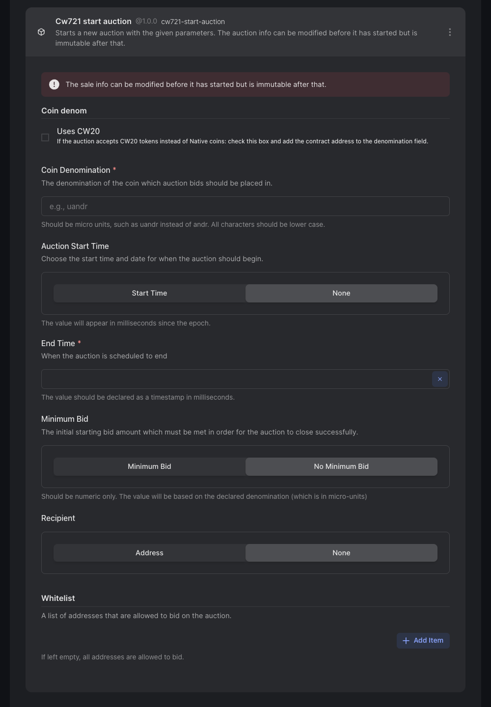Viewport: 491px width, 707px height.
Task: Choose the No Minimum Bid option
Action: point(341,466)
